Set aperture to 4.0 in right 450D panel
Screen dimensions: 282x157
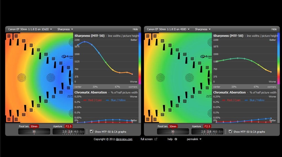pyautogui.click(x=215, y=131)
